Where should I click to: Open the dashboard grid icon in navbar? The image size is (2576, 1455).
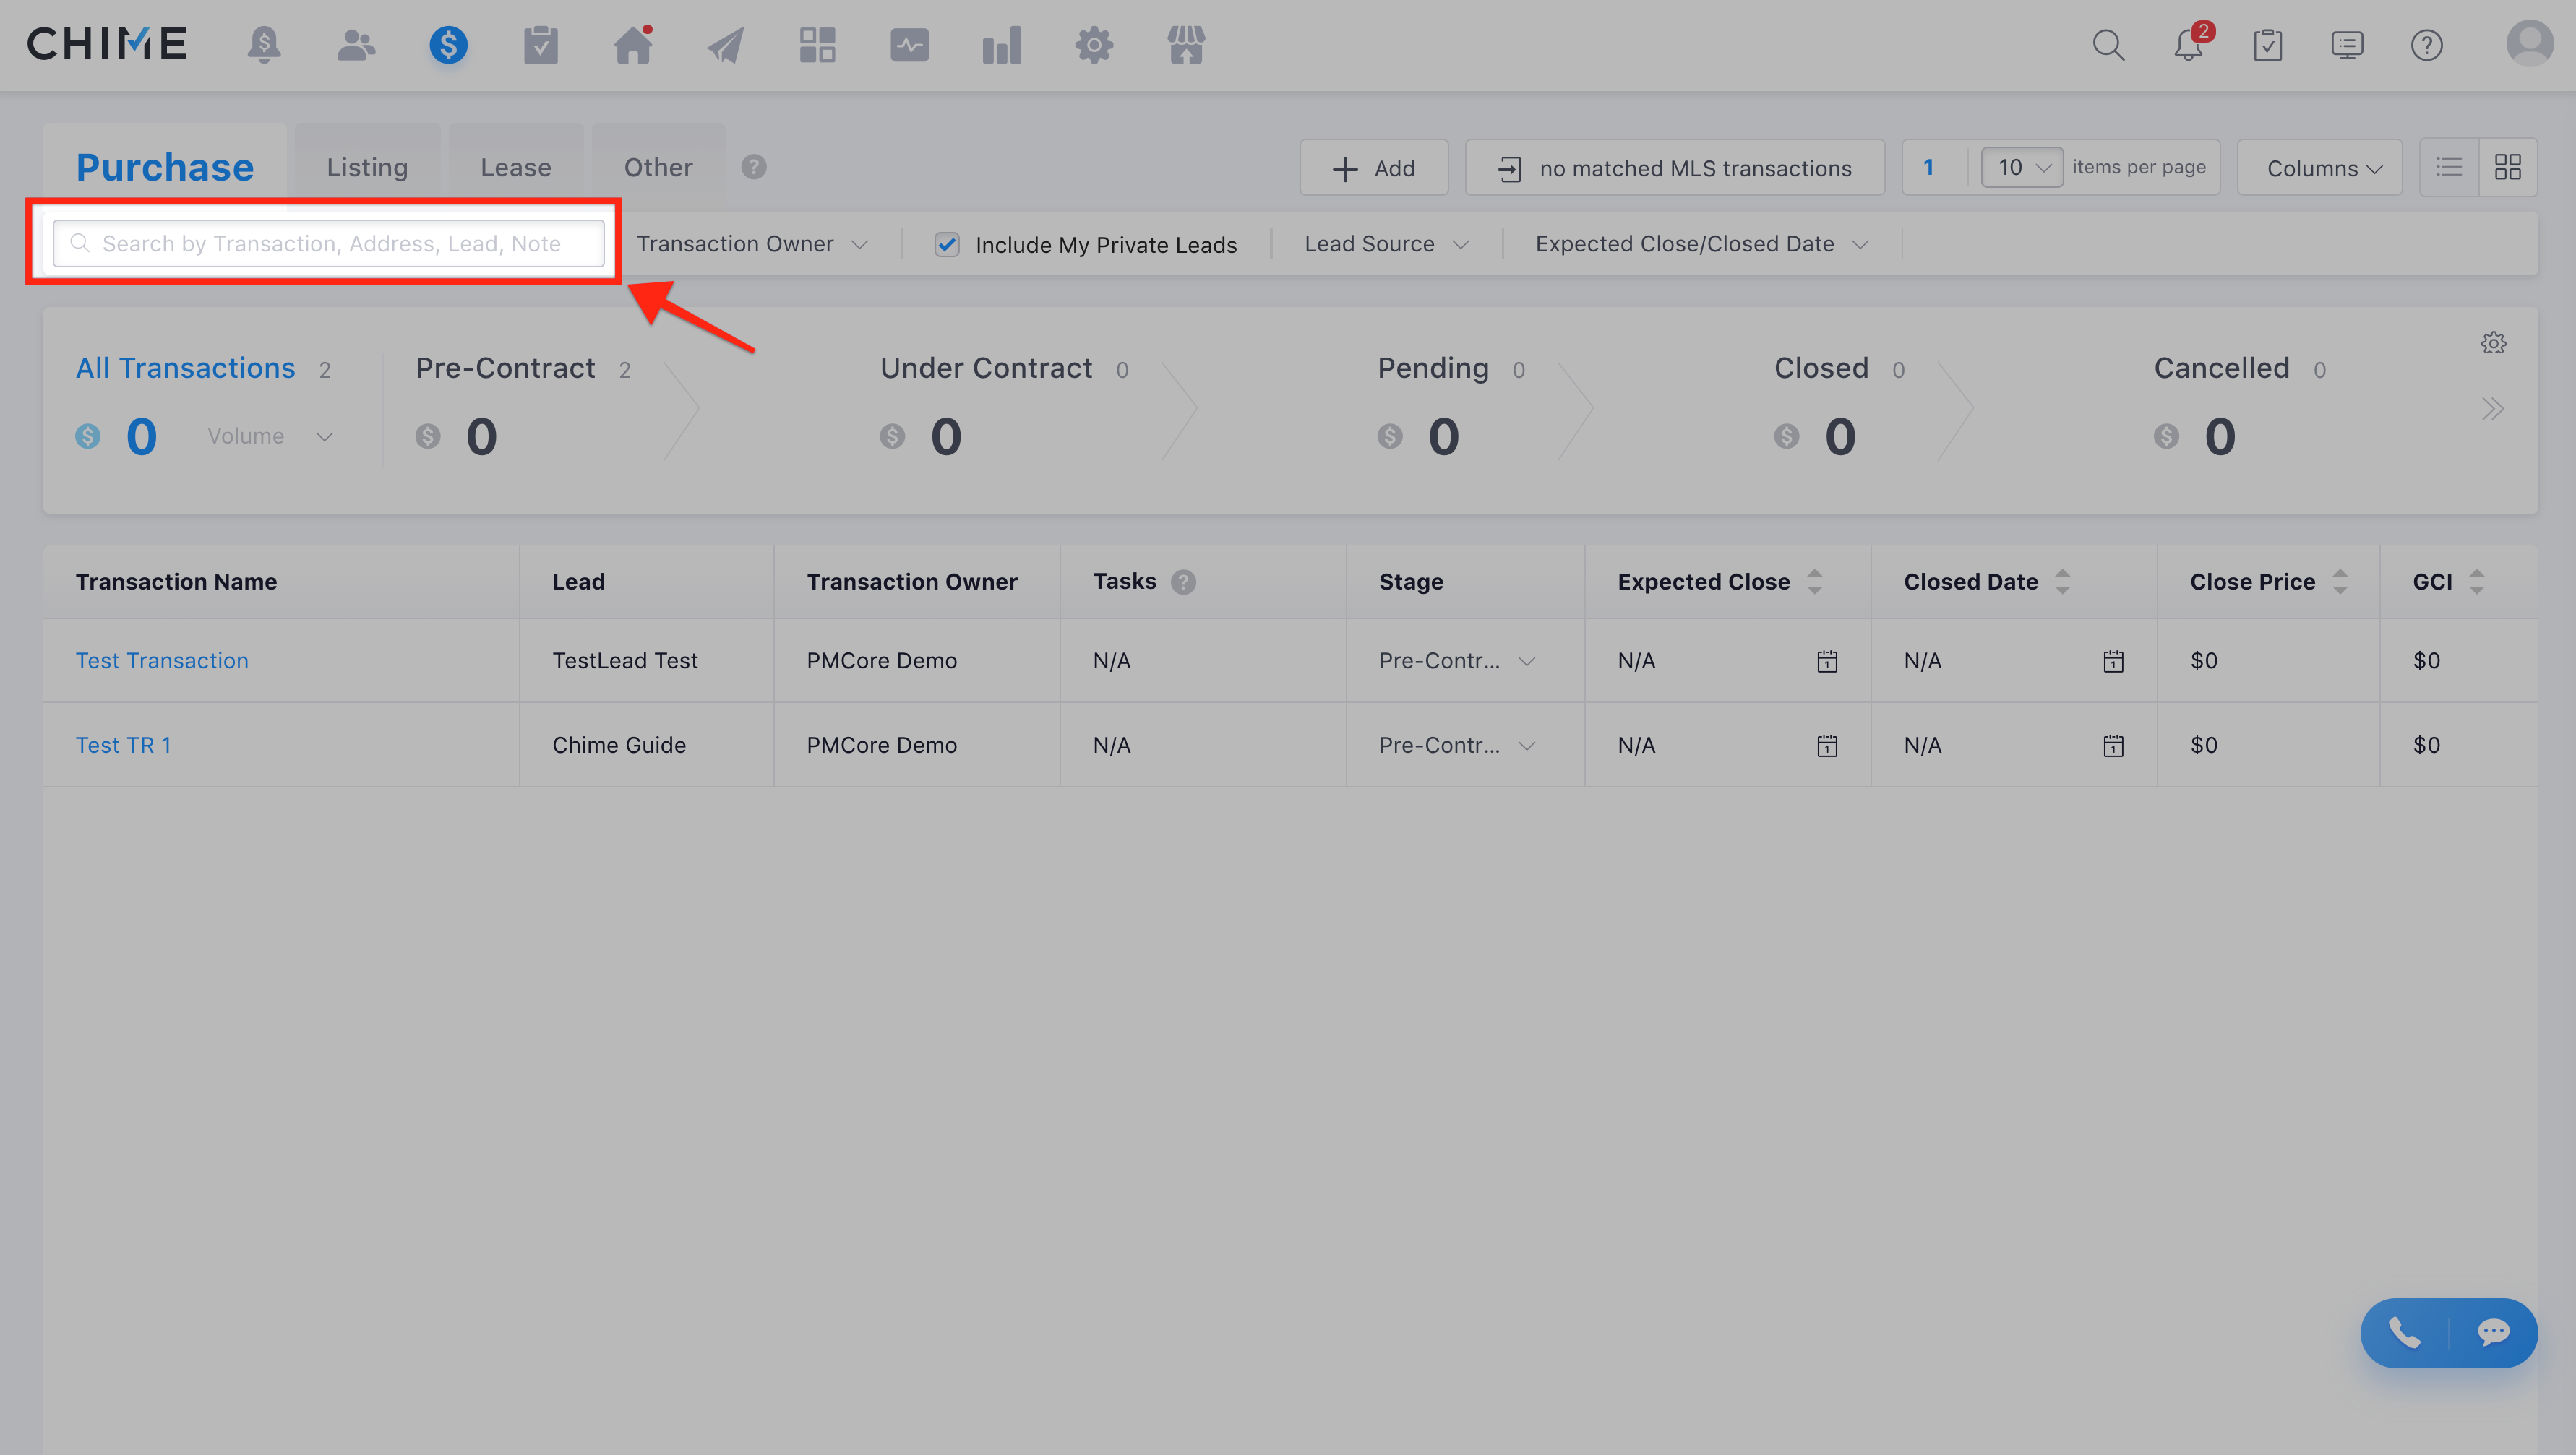(817, 45)
